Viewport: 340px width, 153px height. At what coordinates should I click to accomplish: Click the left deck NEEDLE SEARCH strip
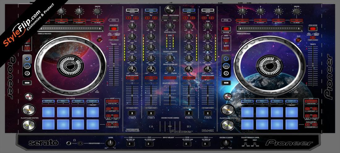(x=70, y=29)
